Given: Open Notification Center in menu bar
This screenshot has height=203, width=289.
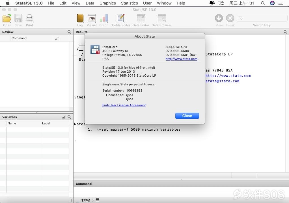Looking at the screenshot, I should pos(281,3).
